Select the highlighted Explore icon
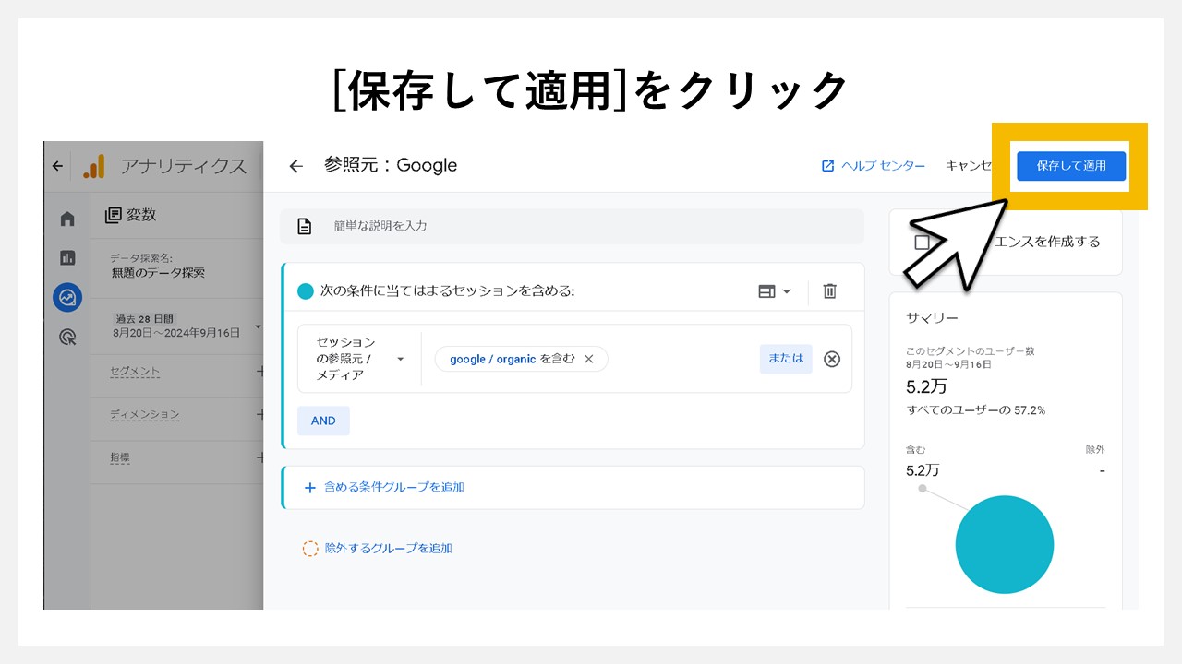The width and height of the screenshot is (1182, 664). tap(66, 297)
